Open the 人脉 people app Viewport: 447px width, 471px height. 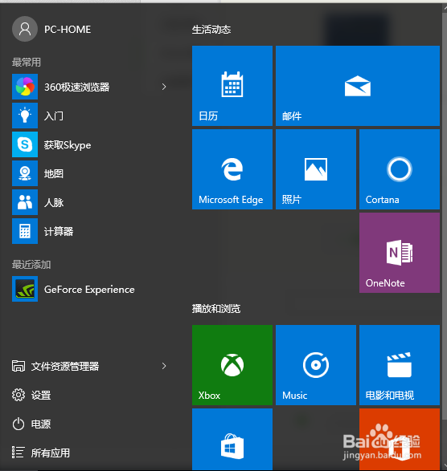coord(90,202)
